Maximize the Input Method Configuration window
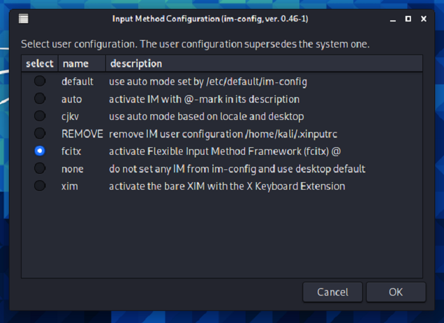Image resolution: width=444 pixels, height=323 pixels. click(x=408, y=18)
